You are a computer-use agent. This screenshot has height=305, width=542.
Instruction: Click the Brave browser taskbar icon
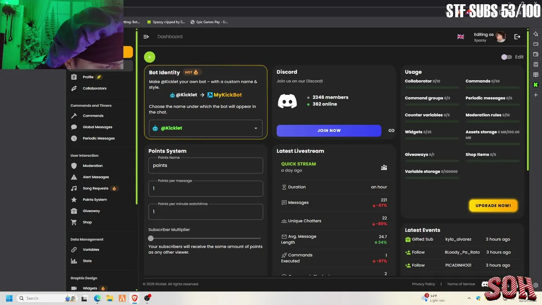pyautogui.click(x=135, y=298)
